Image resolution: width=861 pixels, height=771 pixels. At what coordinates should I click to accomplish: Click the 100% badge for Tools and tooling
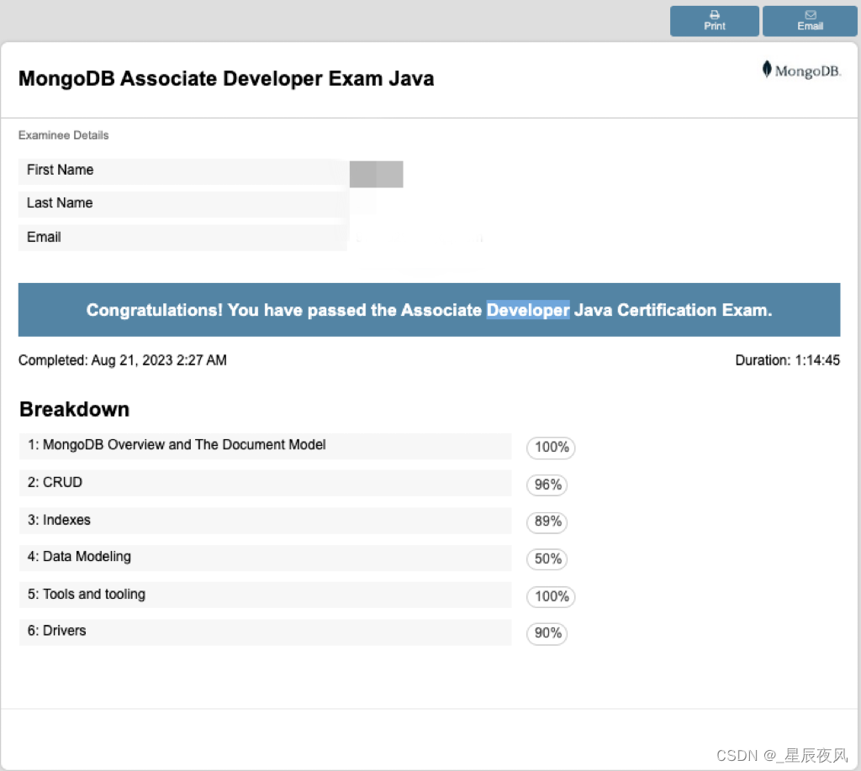pos(551,597)
